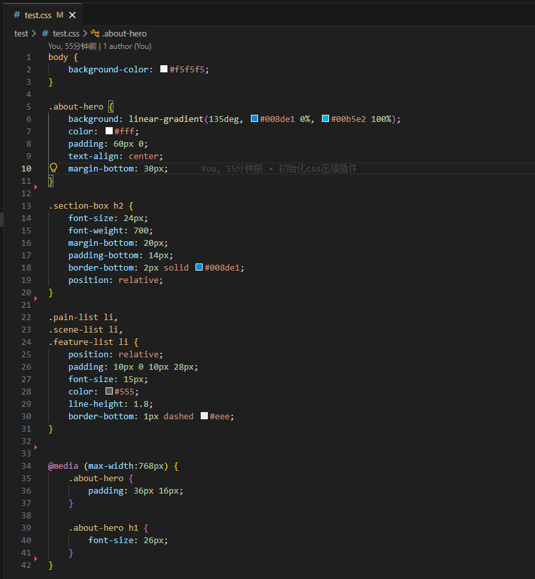Click 'line-height: 1.8' declaration
The image size is (535, 579).
point(110,404)
